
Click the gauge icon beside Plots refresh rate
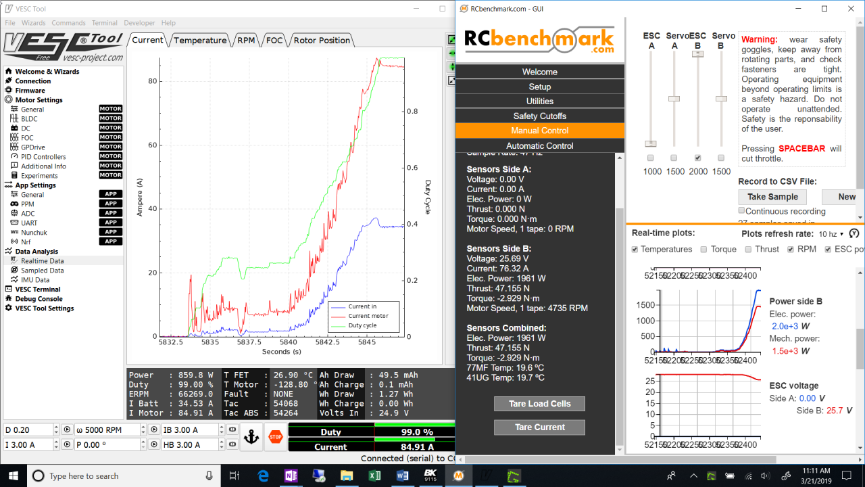pyautogui.click(x=854, y=233)
